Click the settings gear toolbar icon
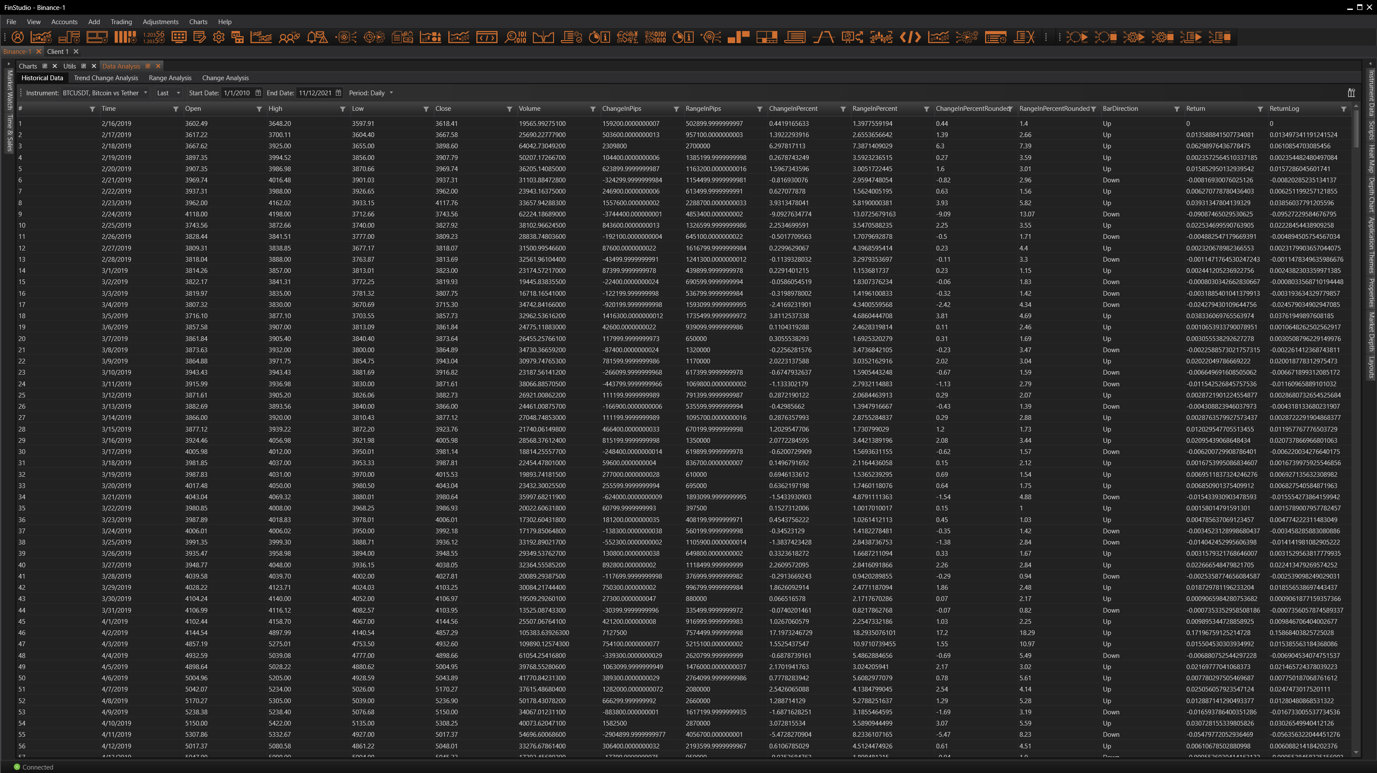Viewport: 1377px width, 773px height. click(x=219, y=38)
